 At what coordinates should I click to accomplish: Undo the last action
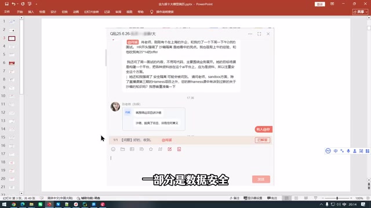click(13, 4)
